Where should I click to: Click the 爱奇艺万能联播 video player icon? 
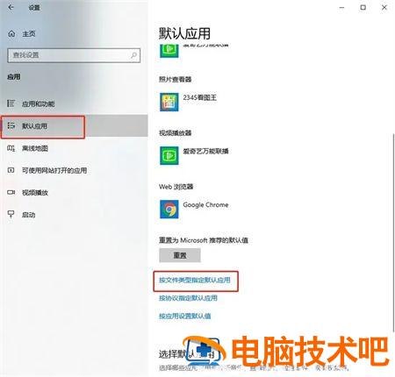coord(169,155)
